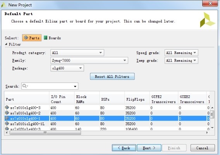The width and height of the screenshot is (220, 155).
Task: Click the horizontal scrollbar thumb under the table
Action: [x=45, y=133]
